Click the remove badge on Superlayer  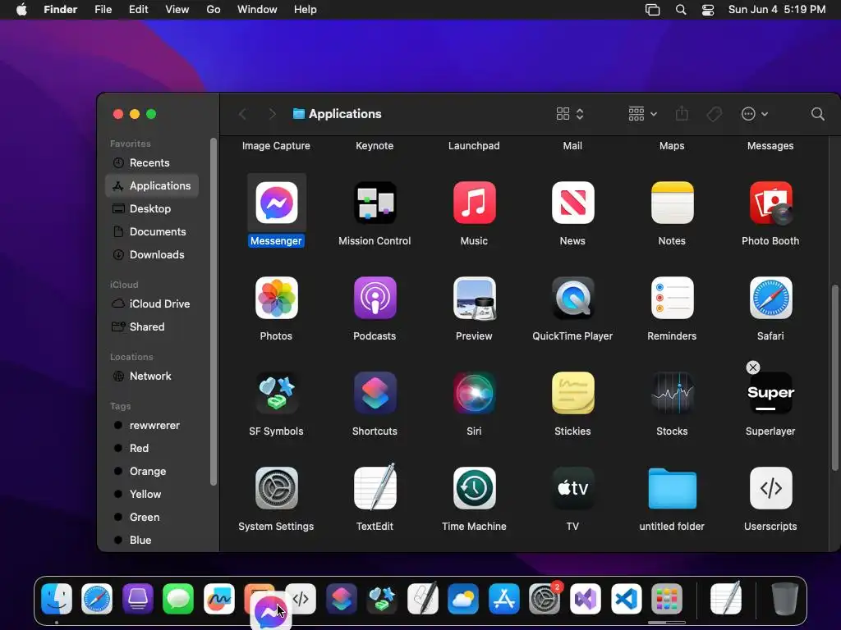753,367
